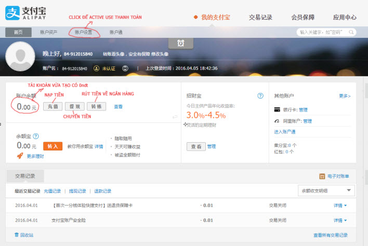The width and height of the screenshot is (368, 246).
Task: Open the 我的支付宝 menu
Action: pyautogui.click(x=216, y=17)
